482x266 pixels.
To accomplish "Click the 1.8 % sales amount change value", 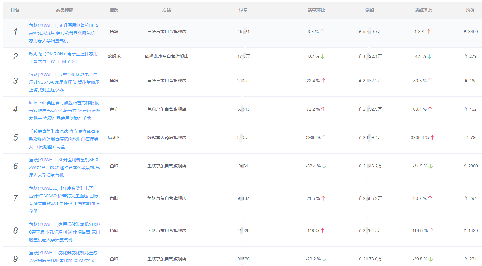I will pos(420,32).
